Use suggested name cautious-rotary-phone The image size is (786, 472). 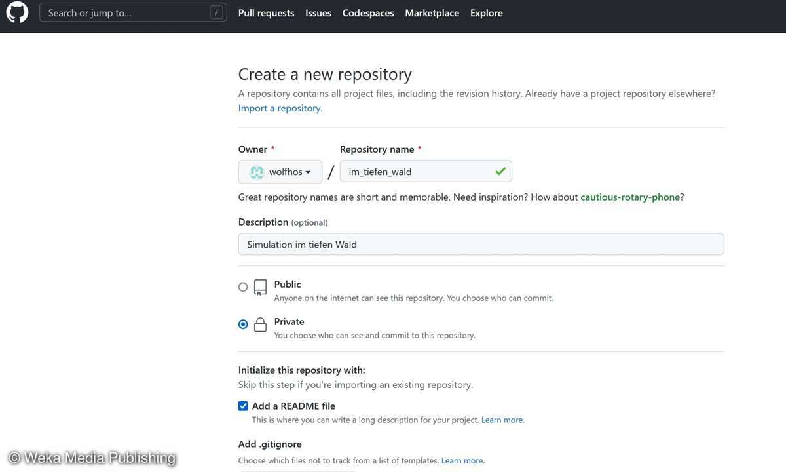tap(630, 197)
